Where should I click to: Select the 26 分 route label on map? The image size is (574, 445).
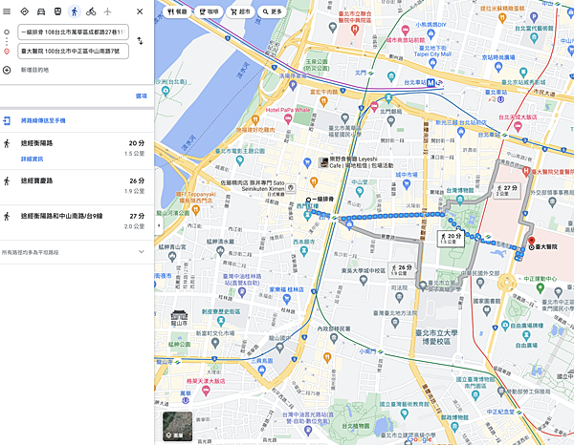(x=401, y=269)
